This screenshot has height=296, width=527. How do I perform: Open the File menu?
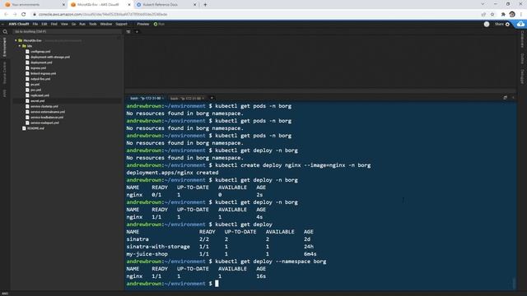coord(35,24)
